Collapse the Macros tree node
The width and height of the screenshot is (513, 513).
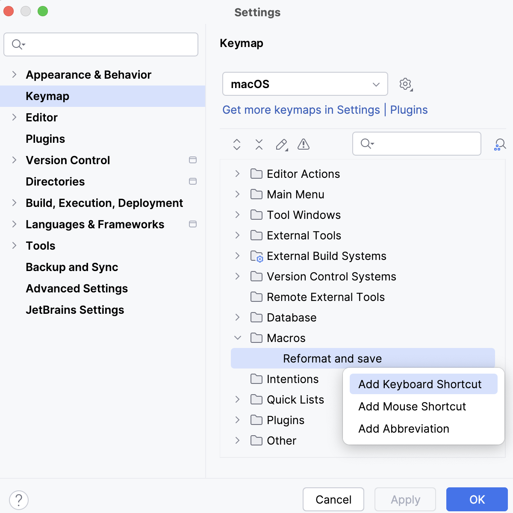238,338
